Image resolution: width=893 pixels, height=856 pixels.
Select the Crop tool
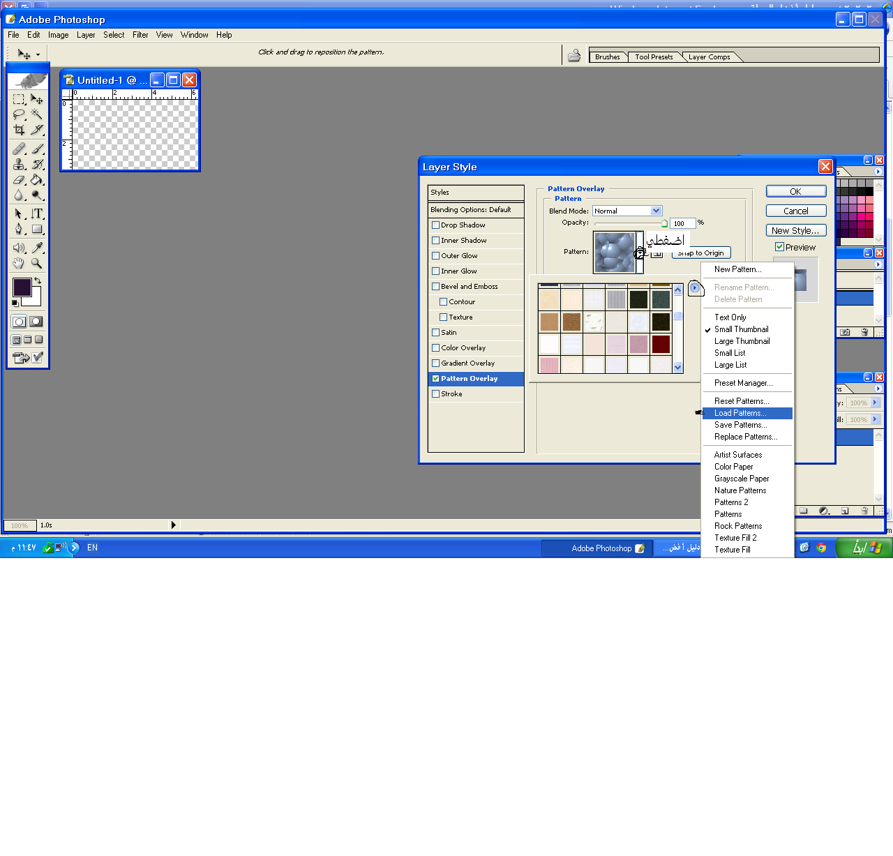[19, 130]
